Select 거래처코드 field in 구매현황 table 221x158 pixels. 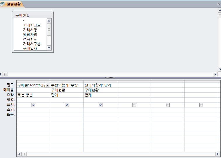coord(32,25)
